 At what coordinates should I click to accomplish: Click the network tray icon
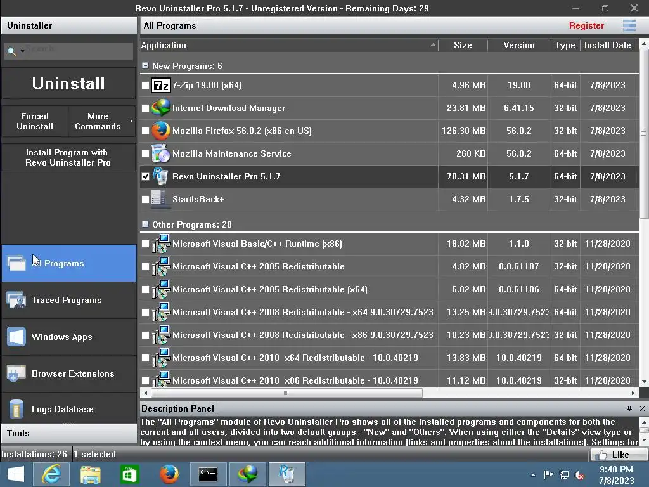tap(563, 475)
